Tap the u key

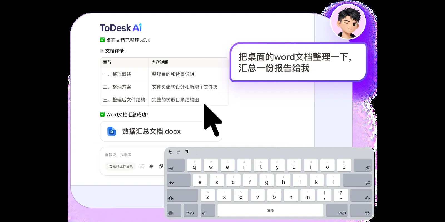294,165
